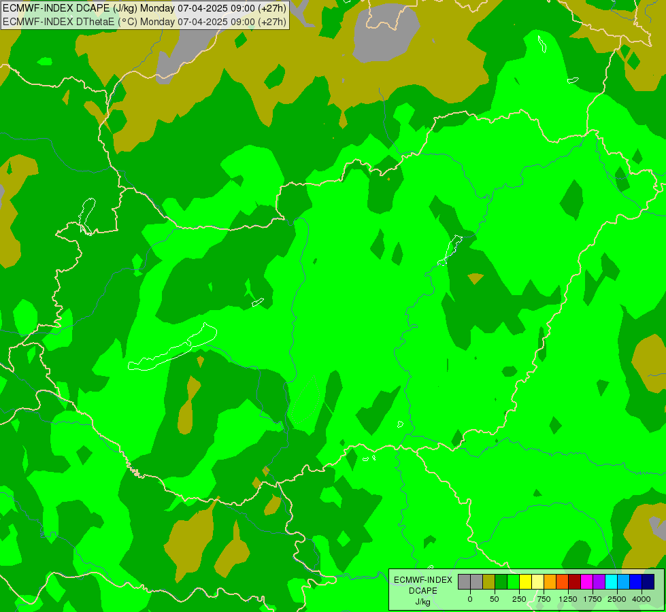This screenshot has width=666, height=612.
Task: Click the ECMWF-INDEX text in the legend box
Action: coord(423,580)
